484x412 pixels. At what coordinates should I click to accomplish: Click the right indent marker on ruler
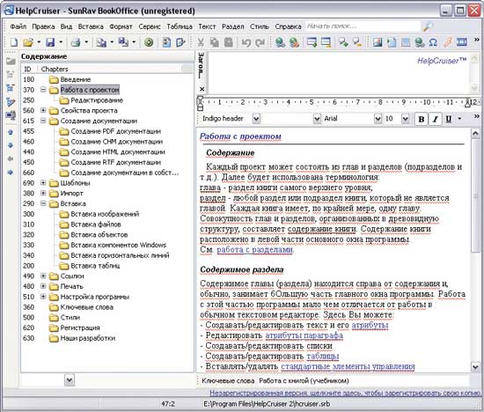pyautogui.click(x=468, y=102)
